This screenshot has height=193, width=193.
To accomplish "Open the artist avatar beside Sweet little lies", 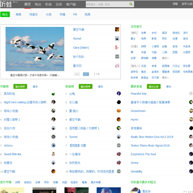I will point(53,154).
